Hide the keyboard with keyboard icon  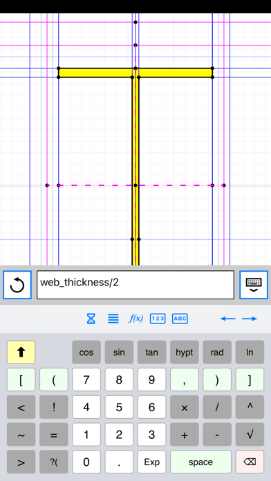(x=254, y=285)
